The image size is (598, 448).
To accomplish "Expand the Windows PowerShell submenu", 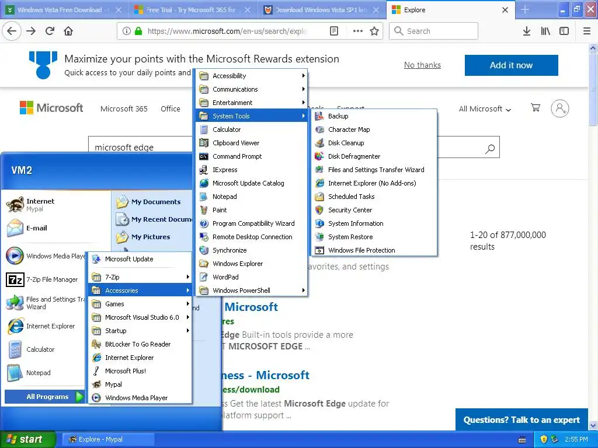I will coord(252,290).
